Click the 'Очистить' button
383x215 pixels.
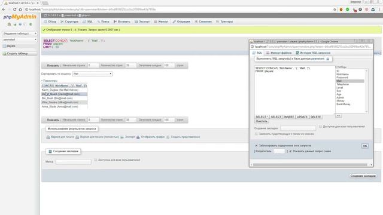pos(262,121)
